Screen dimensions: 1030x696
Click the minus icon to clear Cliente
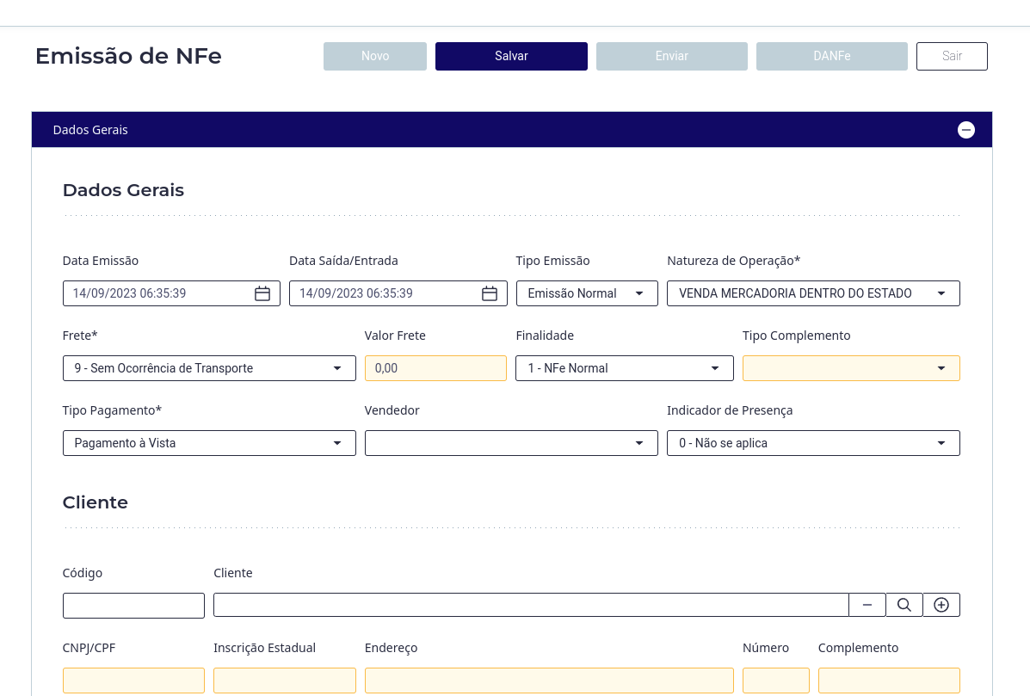(867, 605)
